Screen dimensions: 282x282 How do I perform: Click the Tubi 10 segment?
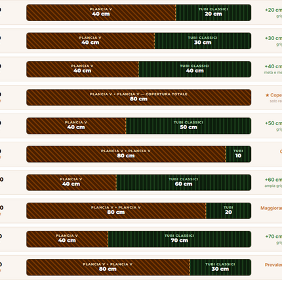[x=239, y=154]
